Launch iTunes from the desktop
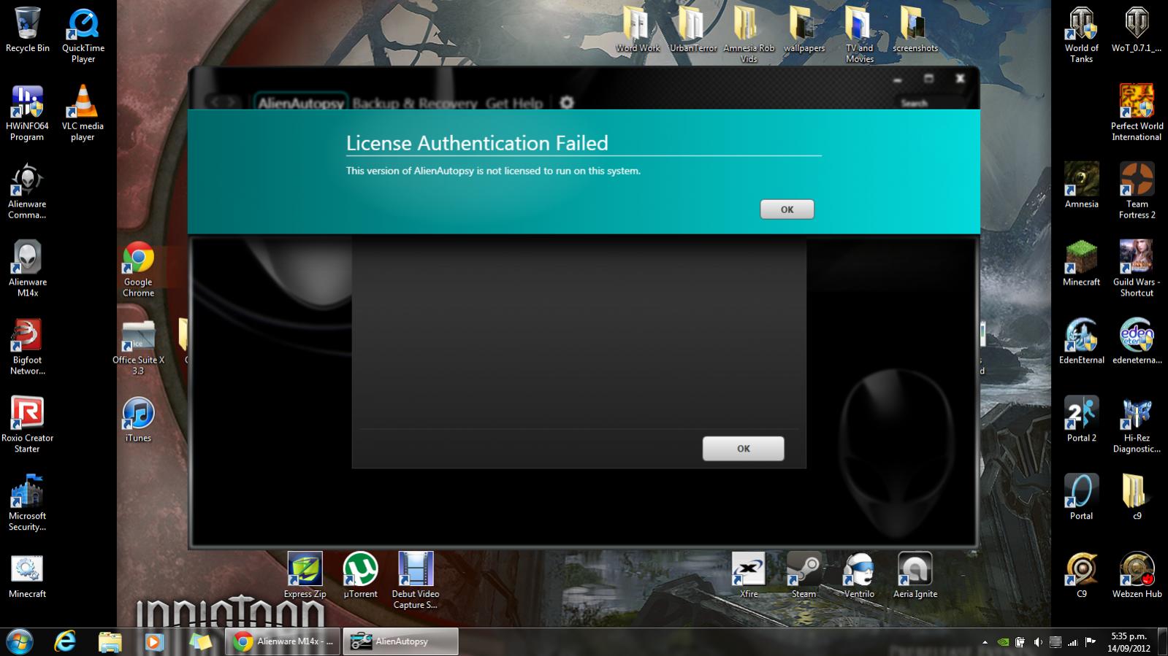This screenshot has width=1168, height=656. pos(138,421)
